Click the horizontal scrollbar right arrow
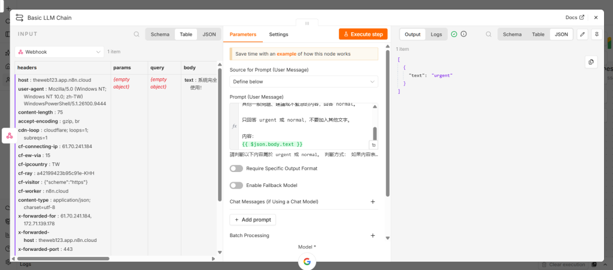This screenshot has height=270, width=613. pos(214,258)
